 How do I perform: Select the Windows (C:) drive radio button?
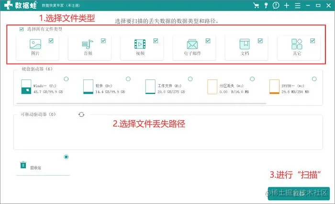[66, 79]
